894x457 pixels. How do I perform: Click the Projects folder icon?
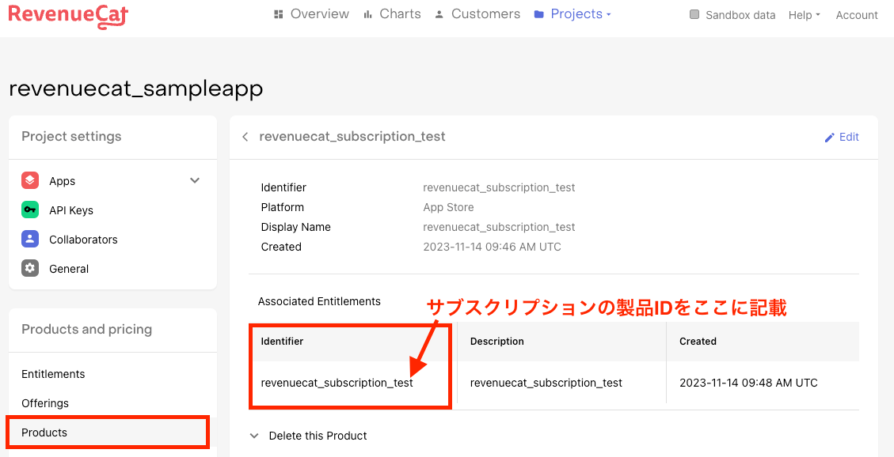(x=538, y=14)
